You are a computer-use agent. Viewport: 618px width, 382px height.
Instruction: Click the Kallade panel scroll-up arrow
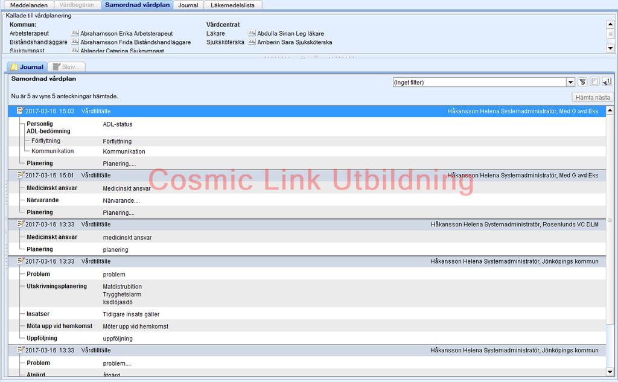[x=610, y=24]
